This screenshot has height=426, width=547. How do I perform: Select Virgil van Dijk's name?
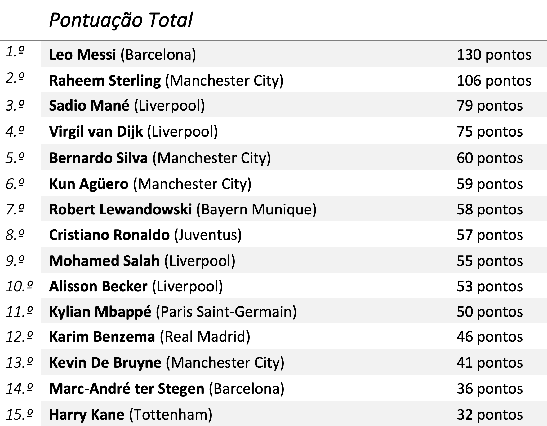96,131
